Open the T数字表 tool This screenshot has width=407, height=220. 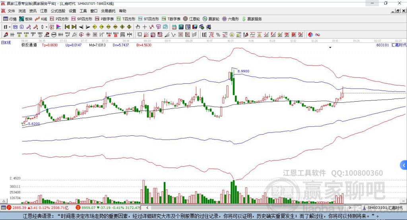(x=171, y=19)
